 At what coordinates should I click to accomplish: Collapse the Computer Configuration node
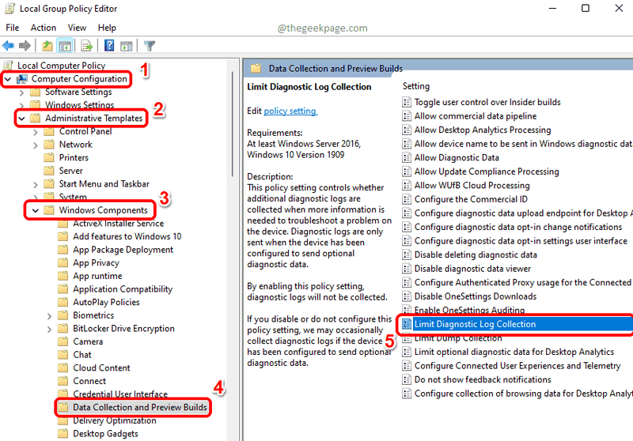[8, 79]
